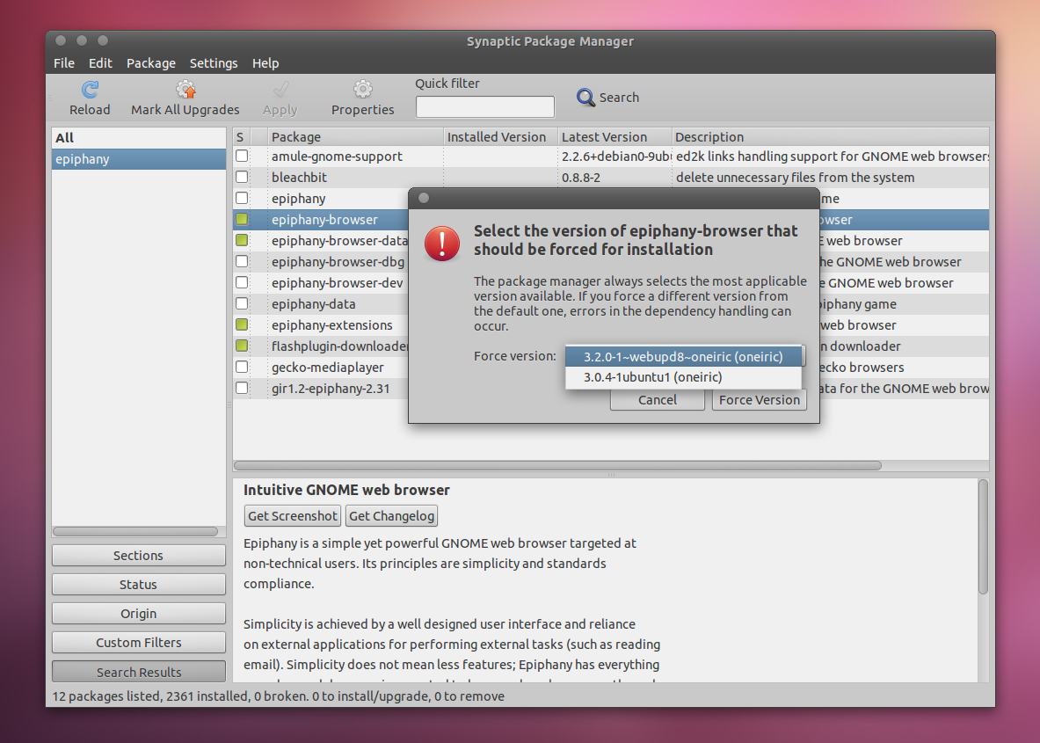Click installed status box of epiphany-browser-data
The height and width of the screenshot is (743, 1040).
click(242, 240)
